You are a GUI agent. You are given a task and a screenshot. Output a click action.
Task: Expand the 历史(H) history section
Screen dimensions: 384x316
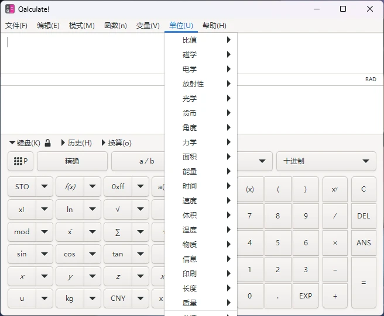click(77, 143)
